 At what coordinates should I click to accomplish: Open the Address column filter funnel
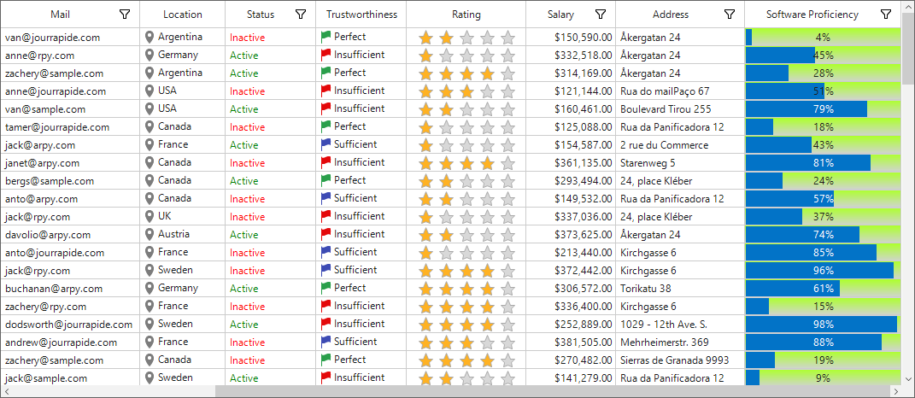730,15
